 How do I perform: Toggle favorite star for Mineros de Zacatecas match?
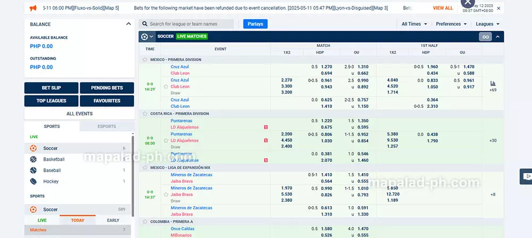pyautogui.click(x=166, y=194)
